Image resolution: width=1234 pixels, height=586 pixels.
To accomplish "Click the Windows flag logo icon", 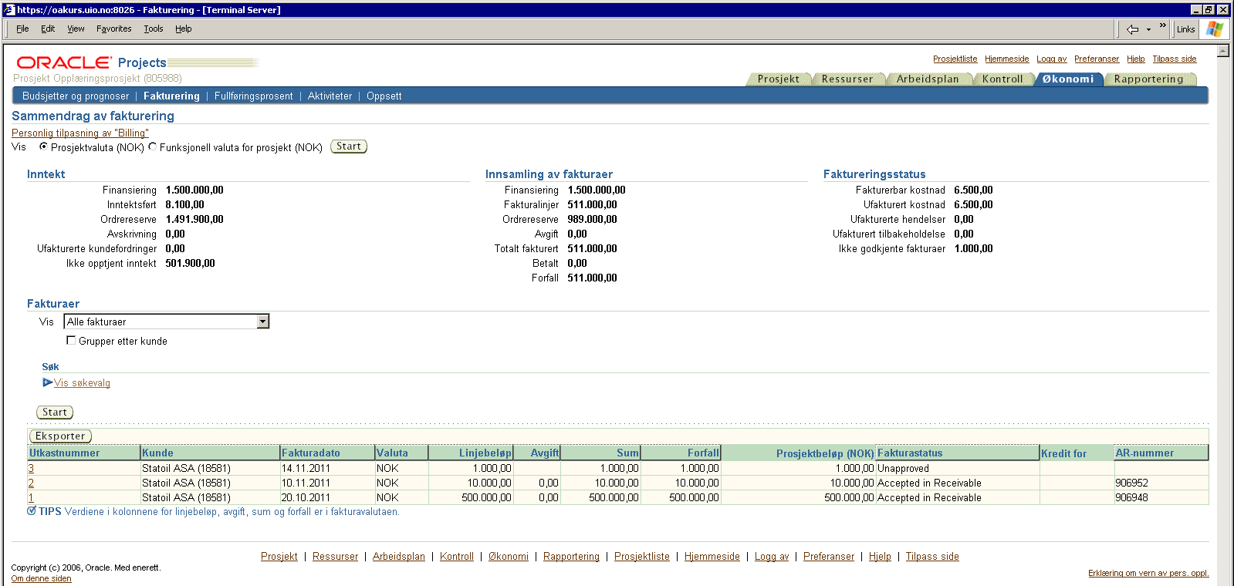I will (1215, 29).
